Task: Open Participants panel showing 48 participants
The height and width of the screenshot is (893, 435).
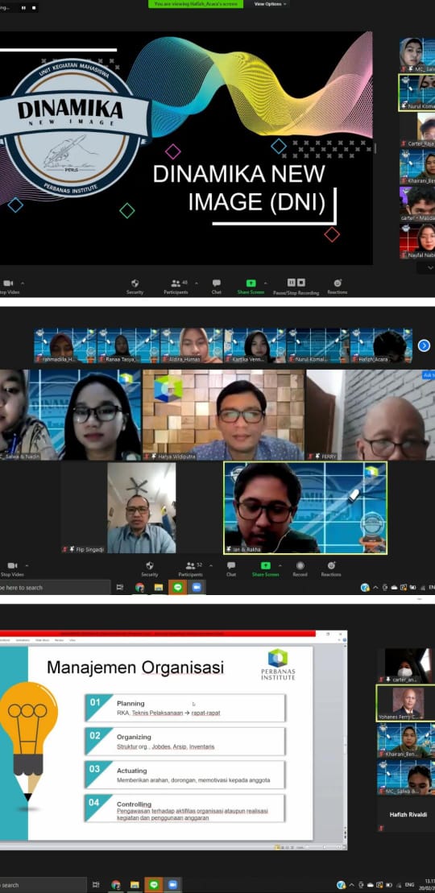Action: point(176,286)
